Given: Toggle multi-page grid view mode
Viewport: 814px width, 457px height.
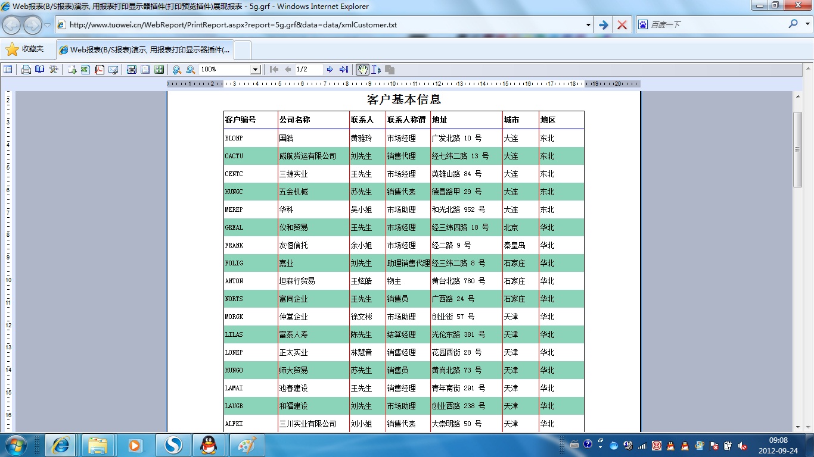Looking at the screenshot, I should point(159,70).
